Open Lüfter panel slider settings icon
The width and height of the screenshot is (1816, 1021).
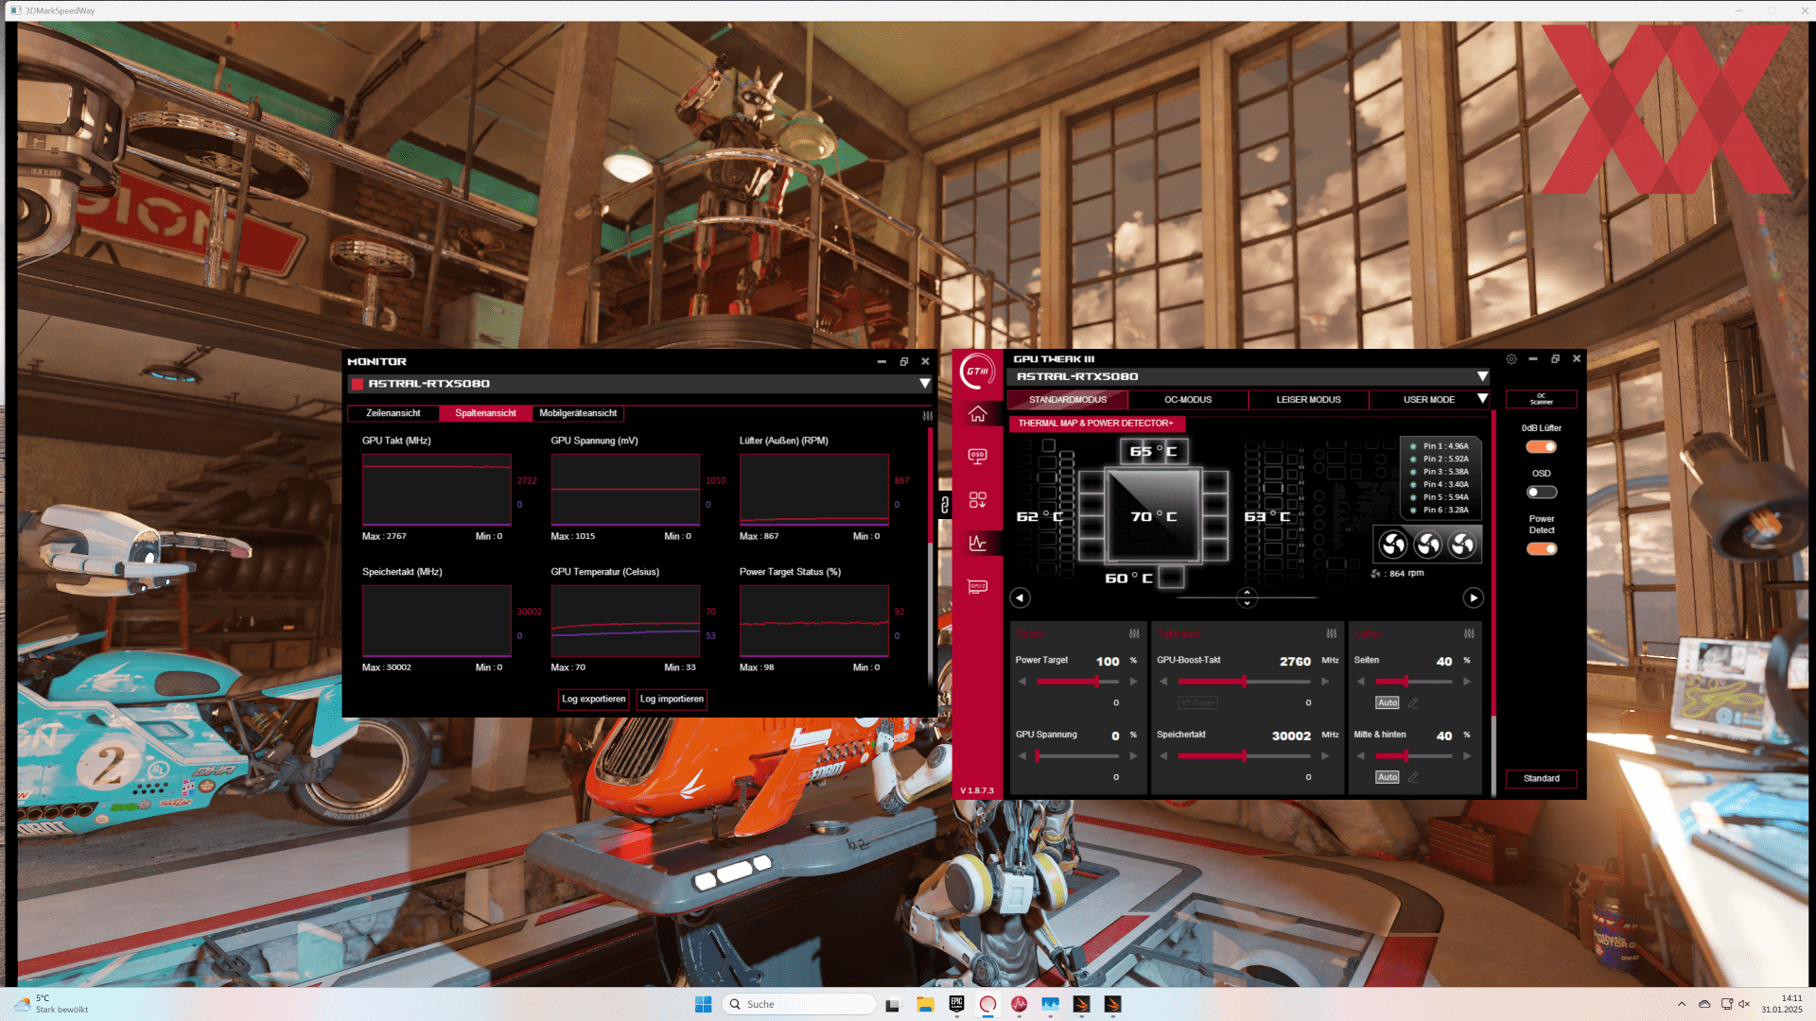coord(1469,633)
